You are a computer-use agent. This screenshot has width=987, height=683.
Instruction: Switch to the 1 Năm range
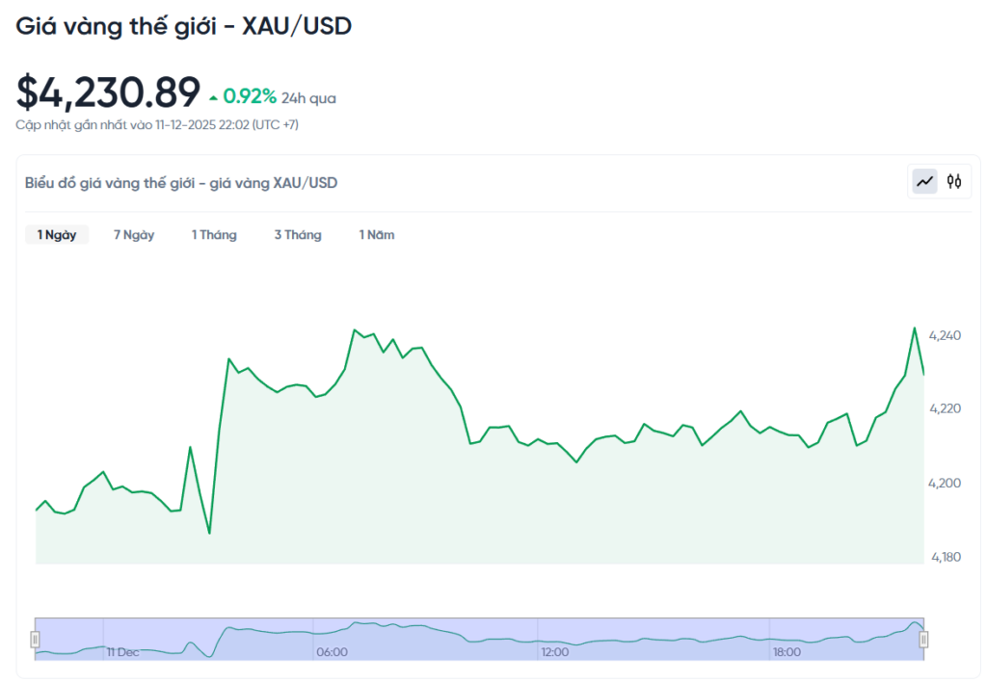(x=377, y=235)
